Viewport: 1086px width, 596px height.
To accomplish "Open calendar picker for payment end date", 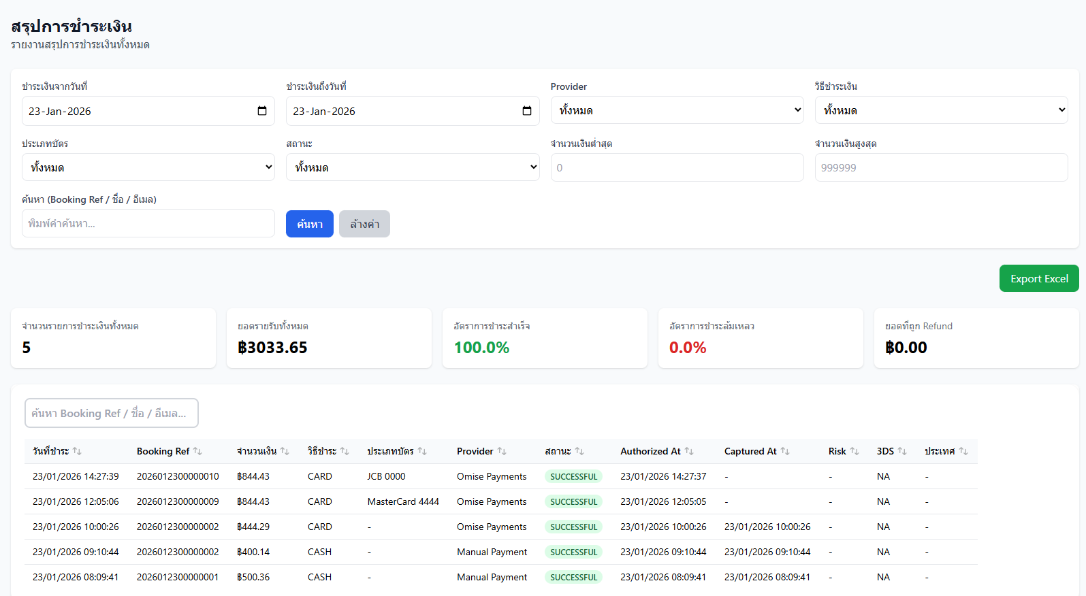I will point(527,111).
